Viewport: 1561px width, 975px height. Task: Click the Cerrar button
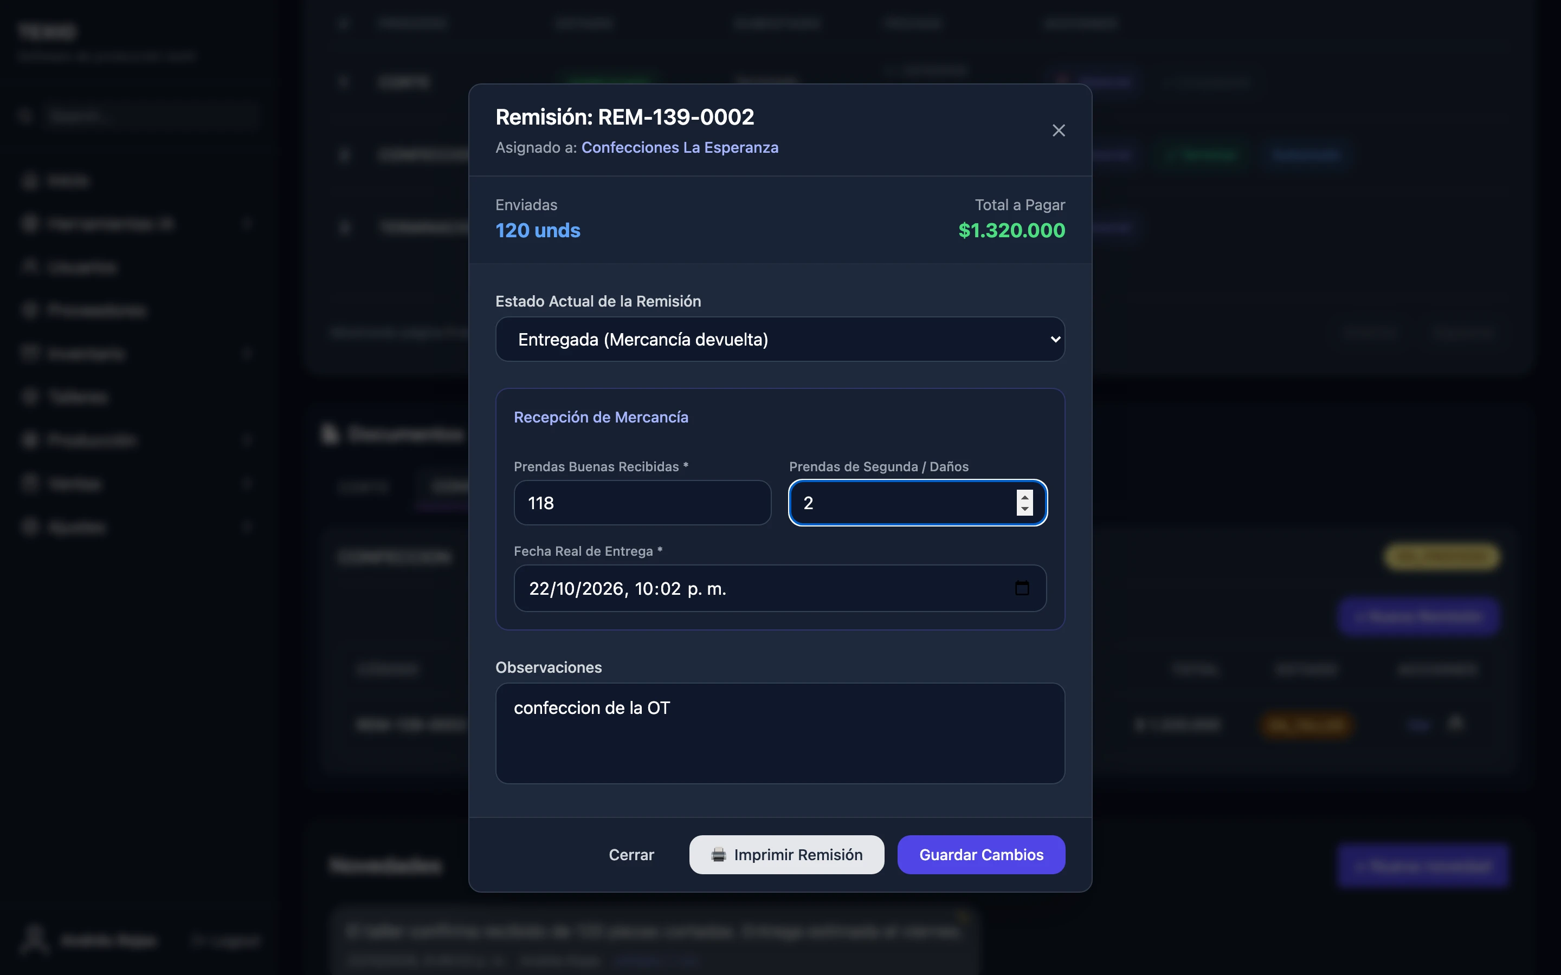[x=631, y=855]
